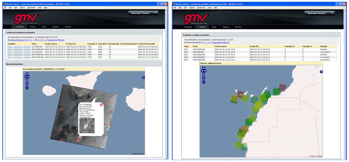This screenshot has height=162, width=349.
Task: Go to page 2 of the future products list
Action: point(206,42)
